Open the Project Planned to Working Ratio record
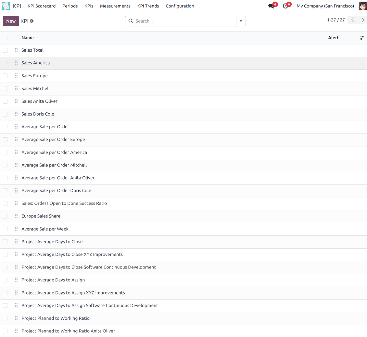 pos(56,318)
